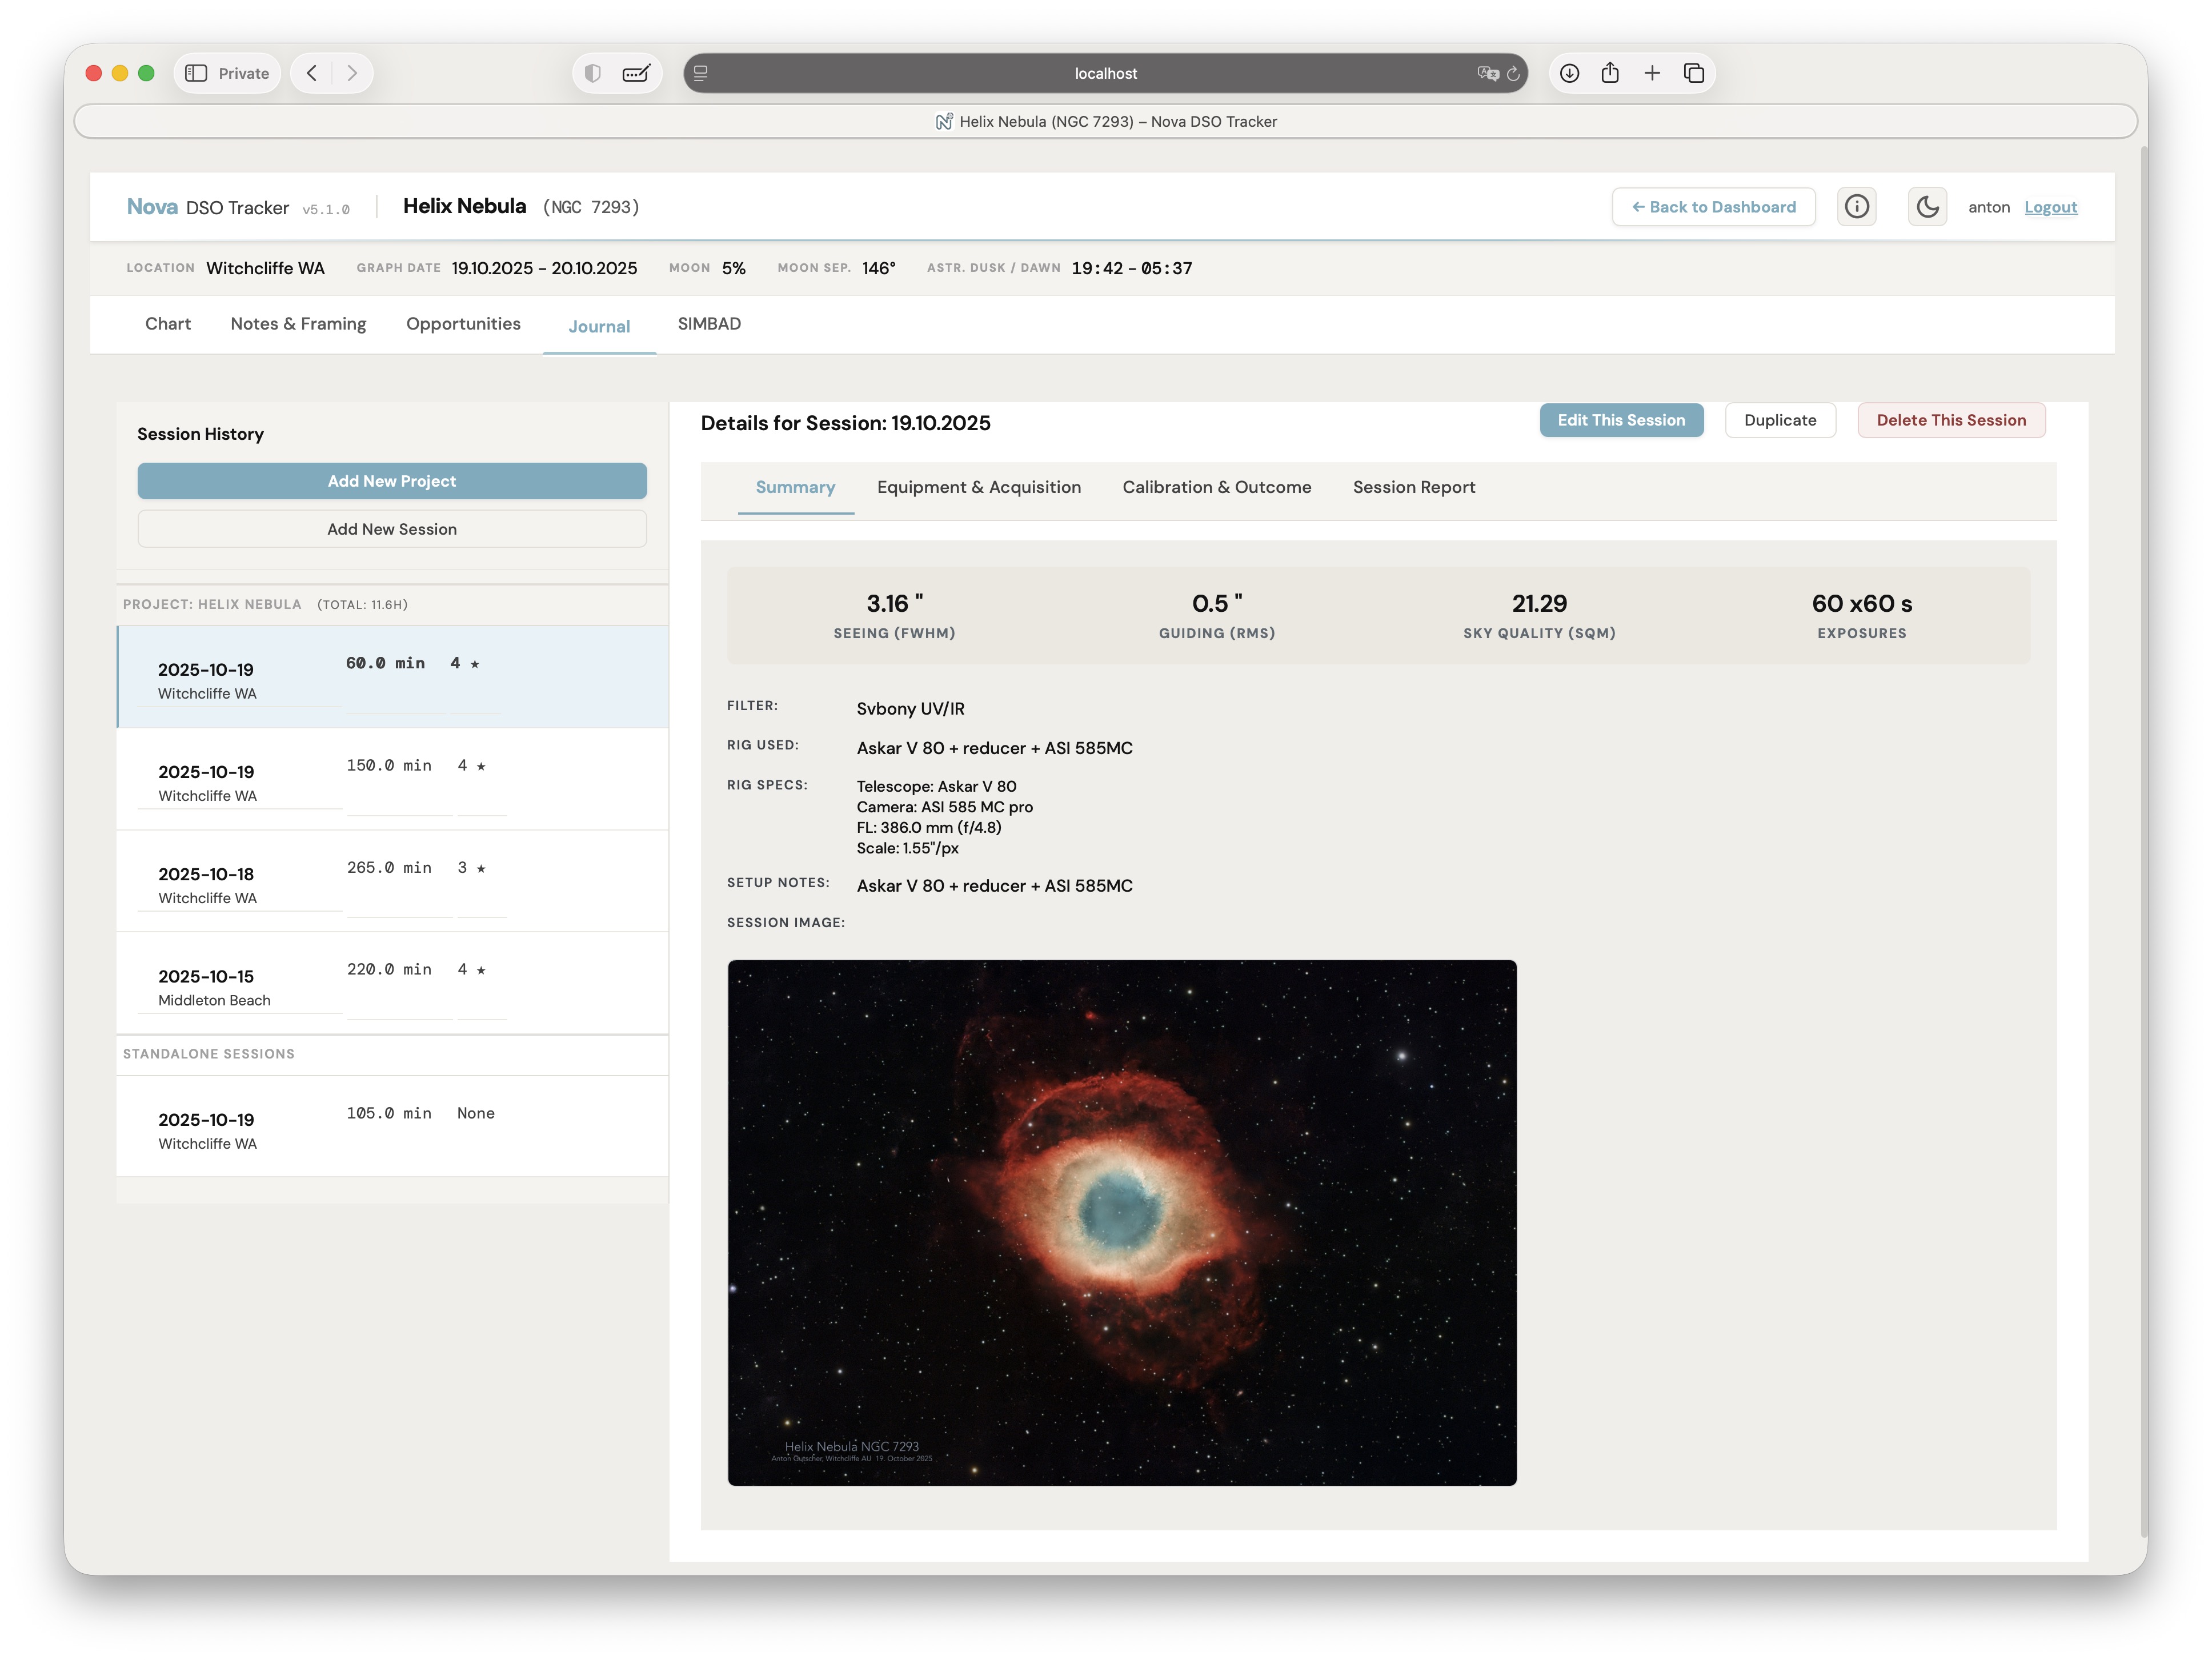Switch to Equipment & Acquisition tab
This screenshot has height=1660, width=2212.
[x=978, y=487]
